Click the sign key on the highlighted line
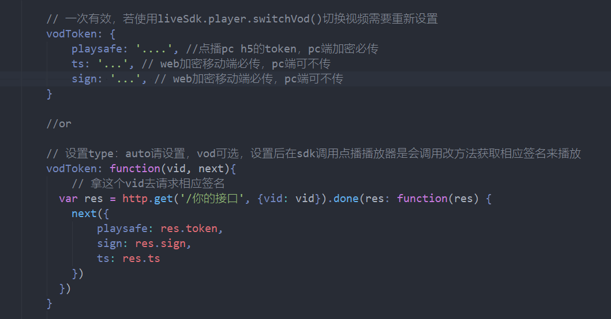 (84, 79)
